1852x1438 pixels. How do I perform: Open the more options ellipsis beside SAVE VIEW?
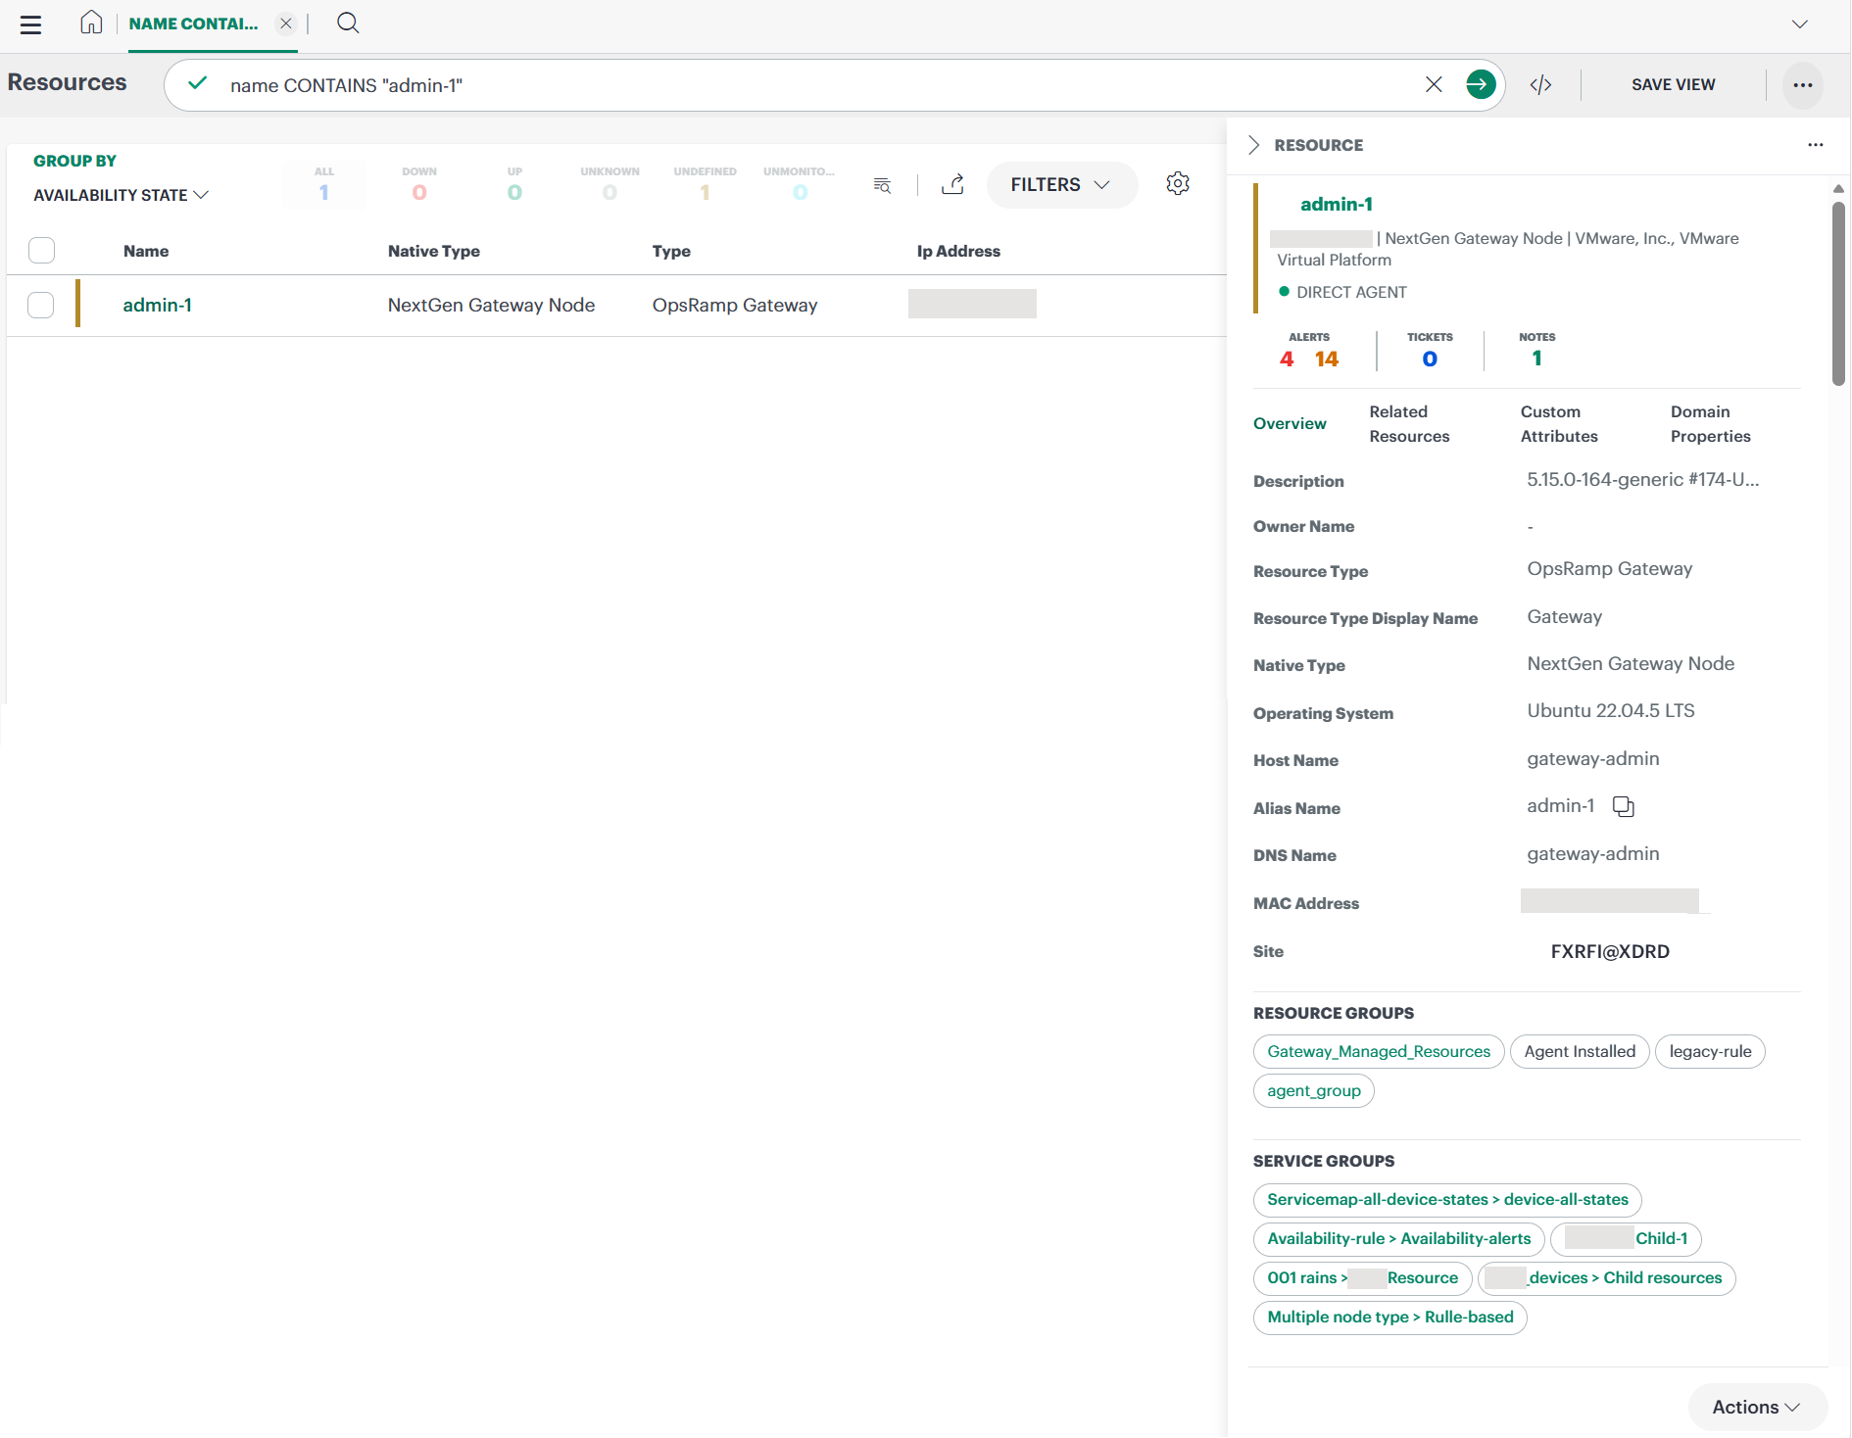1803,85
